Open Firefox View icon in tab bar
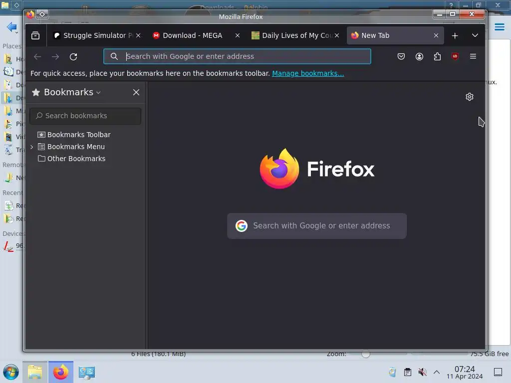The width and height of the screenshot is (511, 383). coord(35,35)
